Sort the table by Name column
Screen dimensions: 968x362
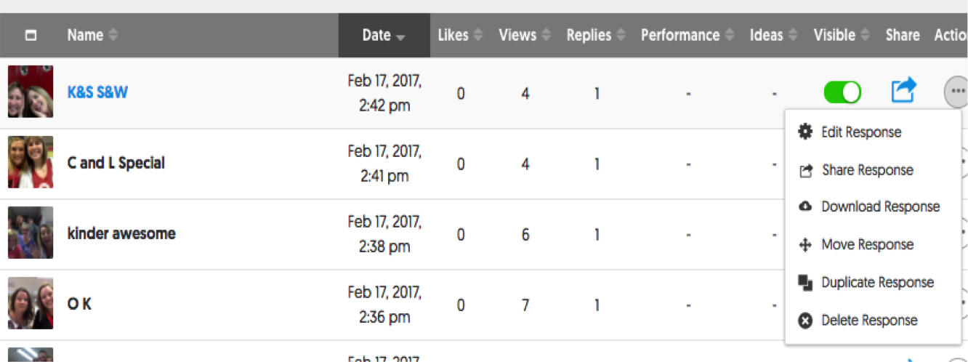[x=92, y=35]
